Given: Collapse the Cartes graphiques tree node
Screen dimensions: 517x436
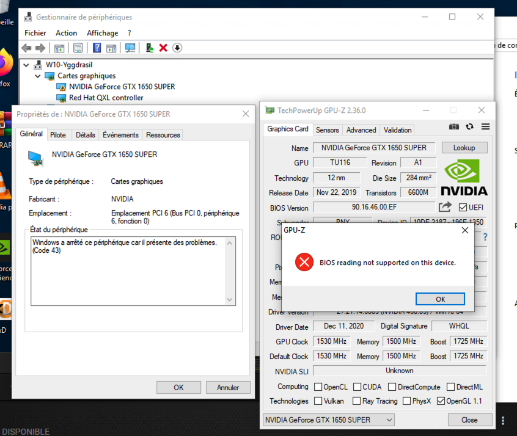Looking at the screenshot, I should pyautogui.click(x=38, y=76).
